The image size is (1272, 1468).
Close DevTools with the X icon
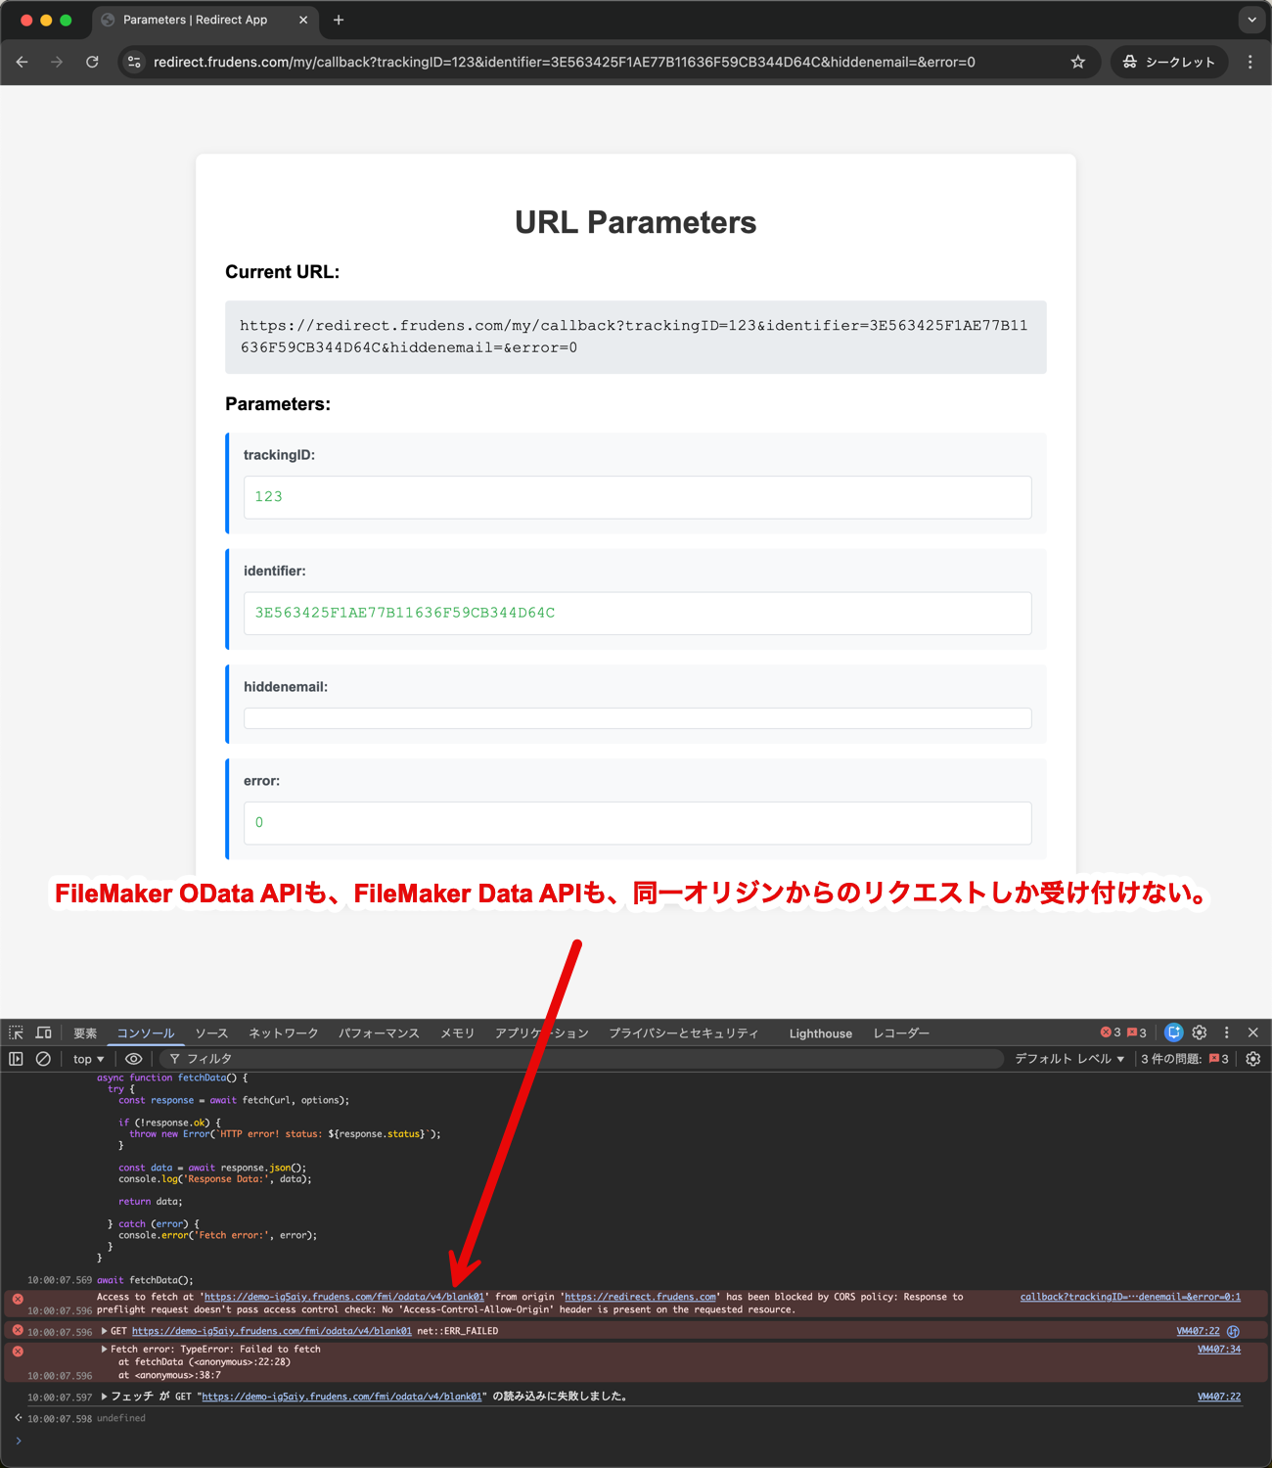tap(1253, 1032)
